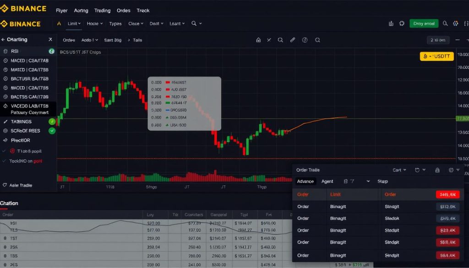This screenshot has height=268, width=469.
Task: Select the pencil draw tool in chart toolbar
Action: click(x=293, y=40)
